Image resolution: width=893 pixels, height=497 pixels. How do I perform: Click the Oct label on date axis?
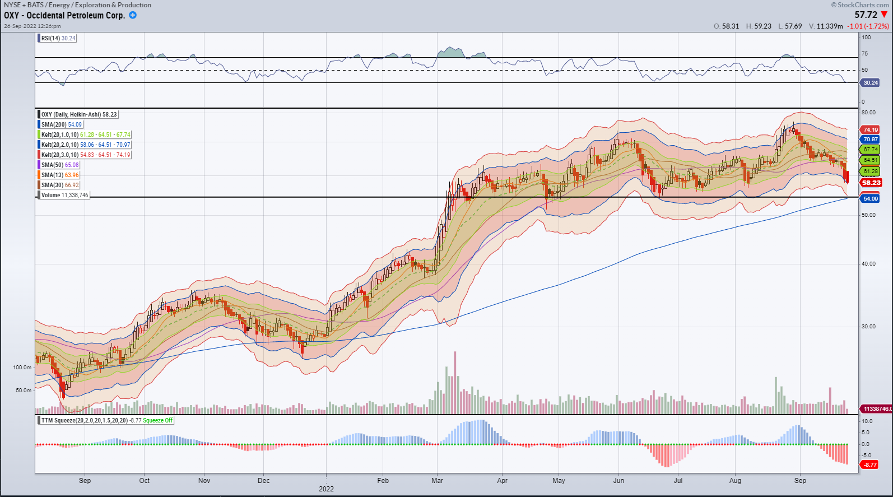click(145, 480)
